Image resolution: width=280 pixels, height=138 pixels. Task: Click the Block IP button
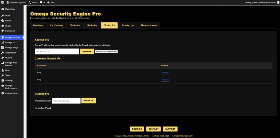pos(89,101)
